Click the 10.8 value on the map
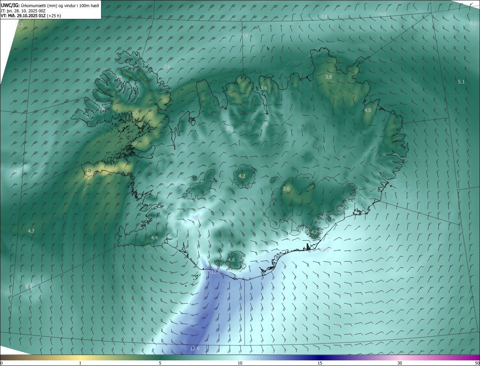Viewport: 480px width, 366px height. [197, 217]
